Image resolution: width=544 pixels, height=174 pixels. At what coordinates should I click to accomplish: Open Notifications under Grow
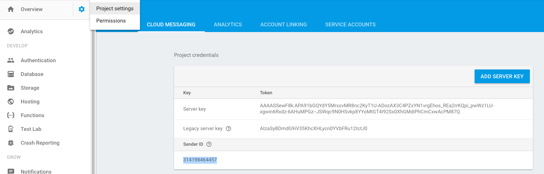[x=36, y=172]
